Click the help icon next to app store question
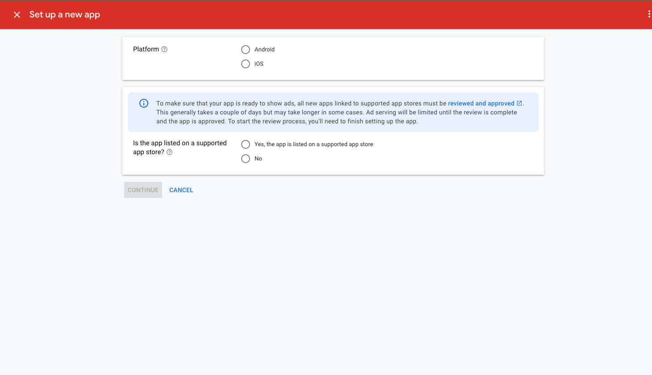This screenshot has height=375, width=652. (170, 152)
